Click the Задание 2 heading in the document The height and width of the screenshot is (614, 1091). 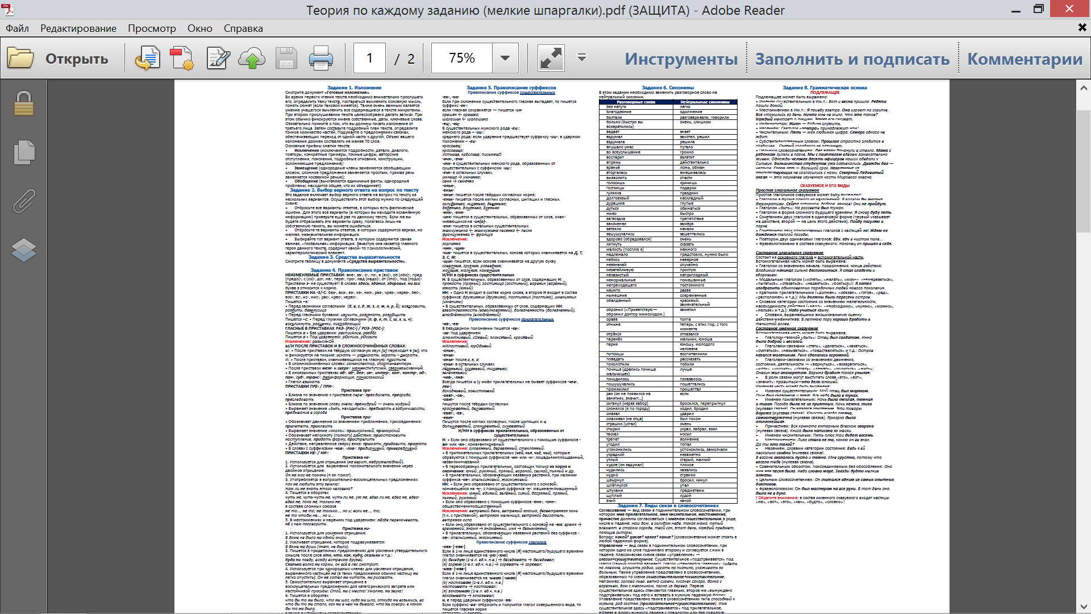(355, 190)
